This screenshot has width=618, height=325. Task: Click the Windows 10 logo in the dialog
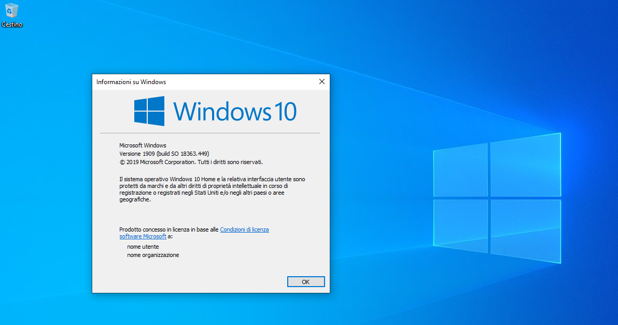[x=215, y=111]
